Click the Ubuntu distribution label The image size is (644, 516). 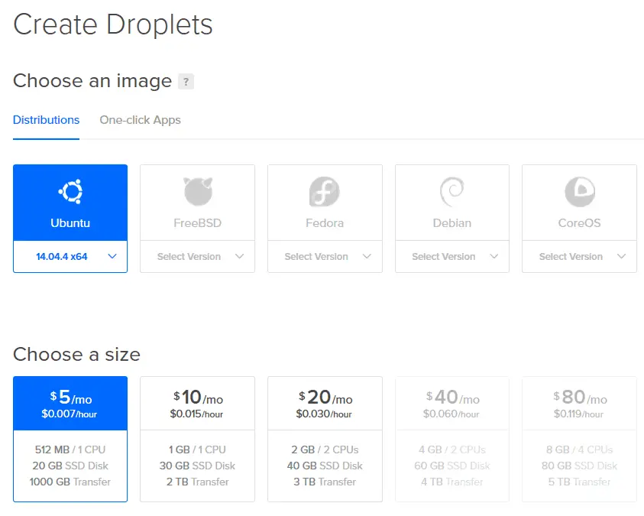[70, 223]
